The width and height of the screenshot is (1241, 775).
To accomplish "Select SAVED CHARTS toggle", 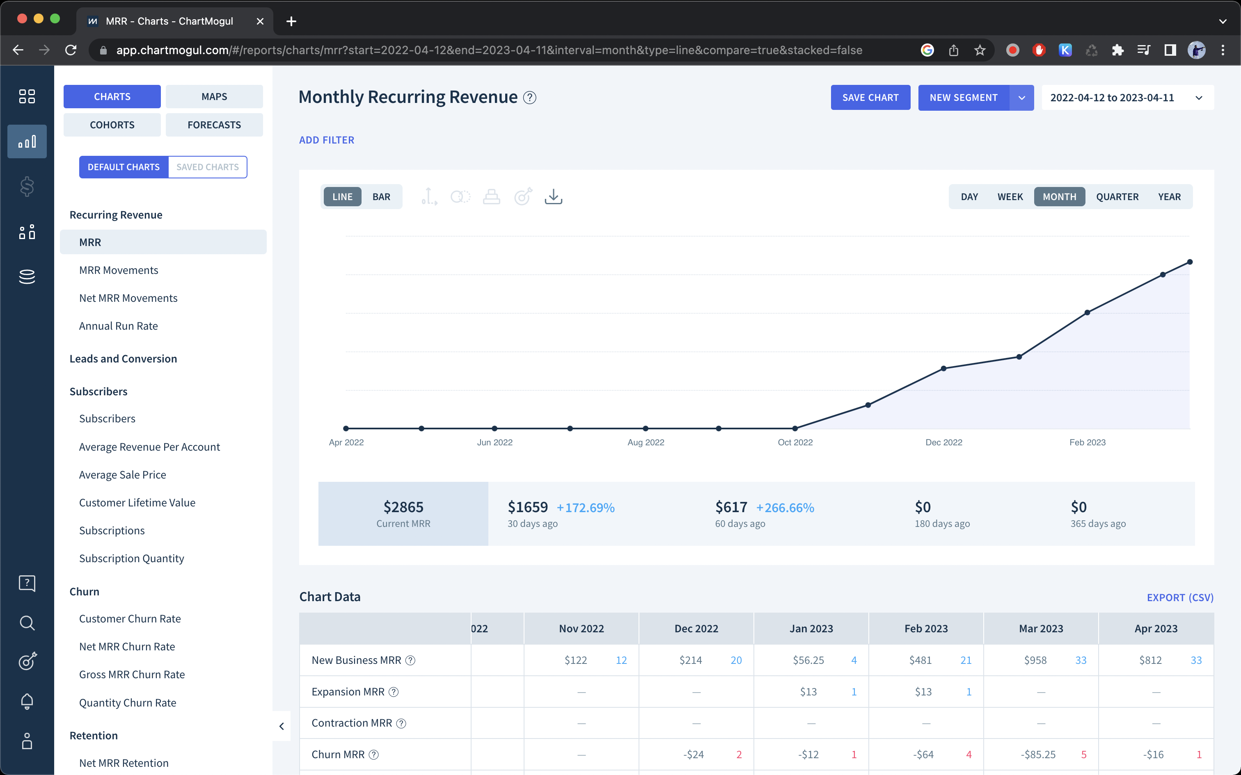I will click(x=208, y=167).
